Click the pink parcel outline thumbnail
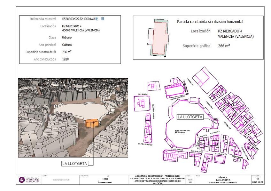271x191 pixels. [x=158, y=37]
